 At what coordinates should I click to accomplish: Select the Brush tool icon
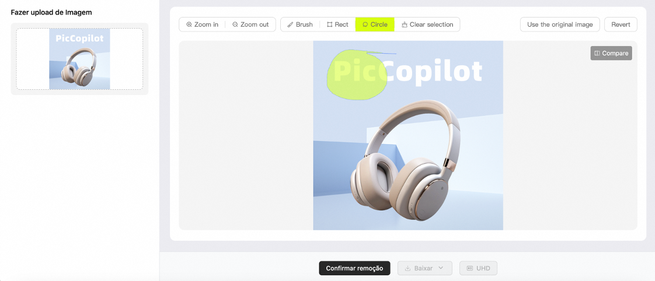click(290, 24)
